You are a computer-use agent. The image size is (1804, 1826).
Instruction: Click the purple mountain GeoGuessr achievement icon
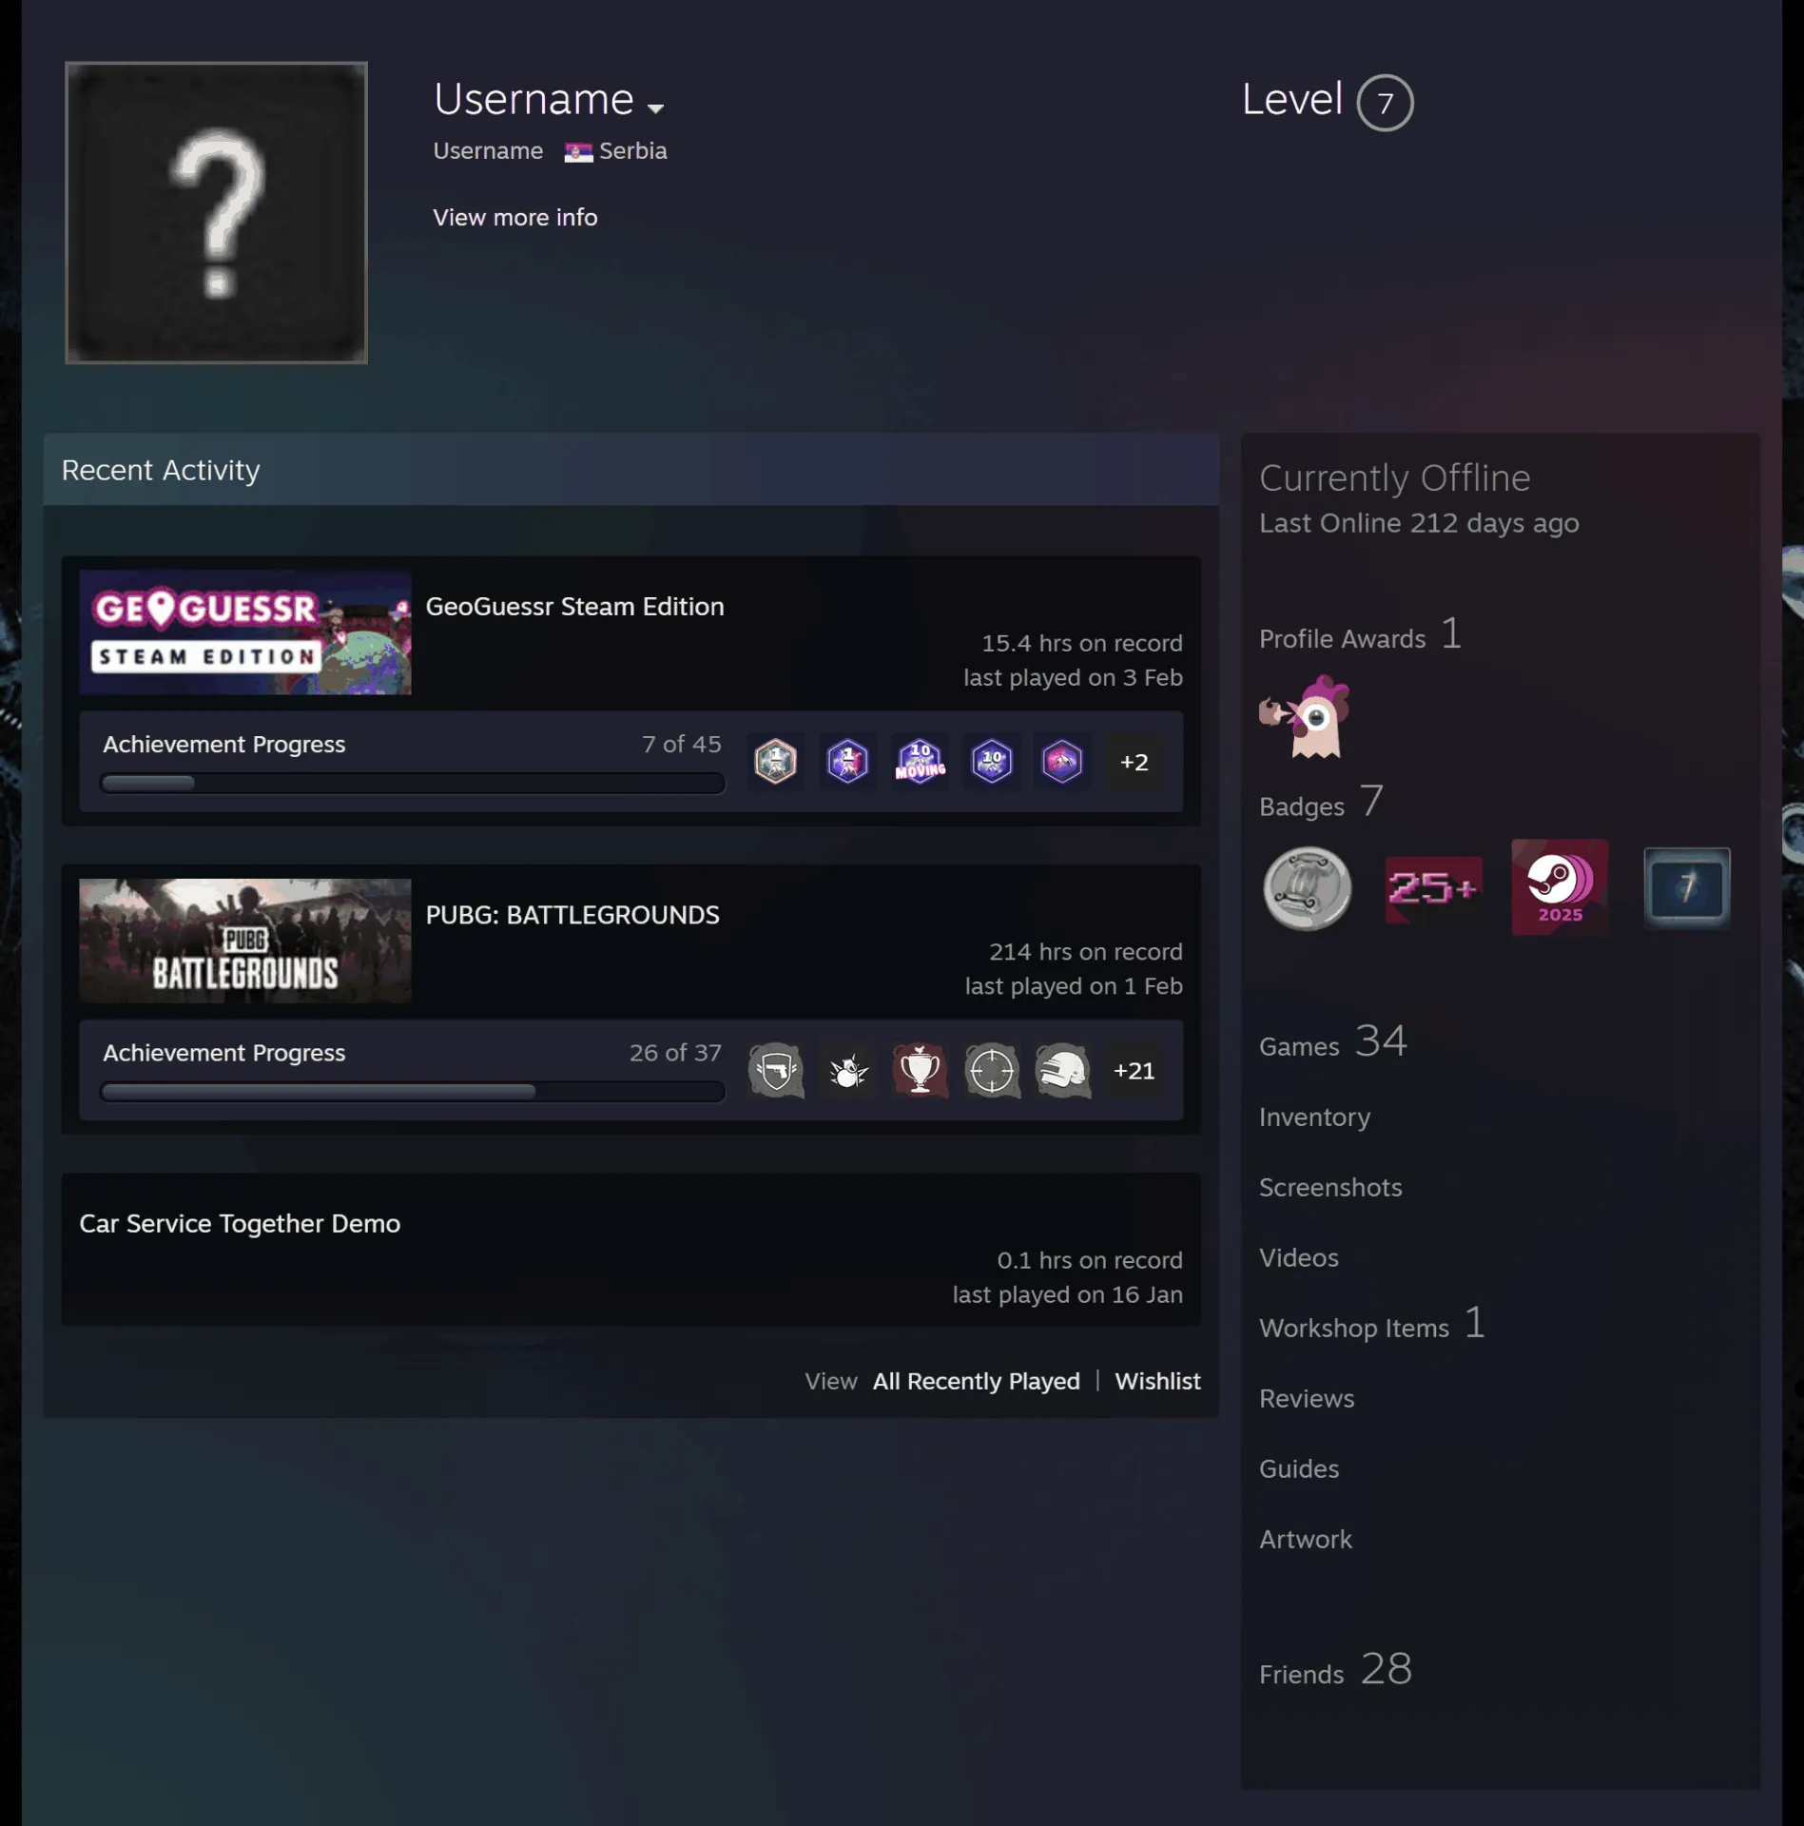point(1062,761)
